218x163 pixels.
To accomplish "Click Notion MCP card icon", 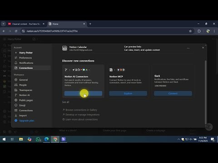I will pos(111,70).
